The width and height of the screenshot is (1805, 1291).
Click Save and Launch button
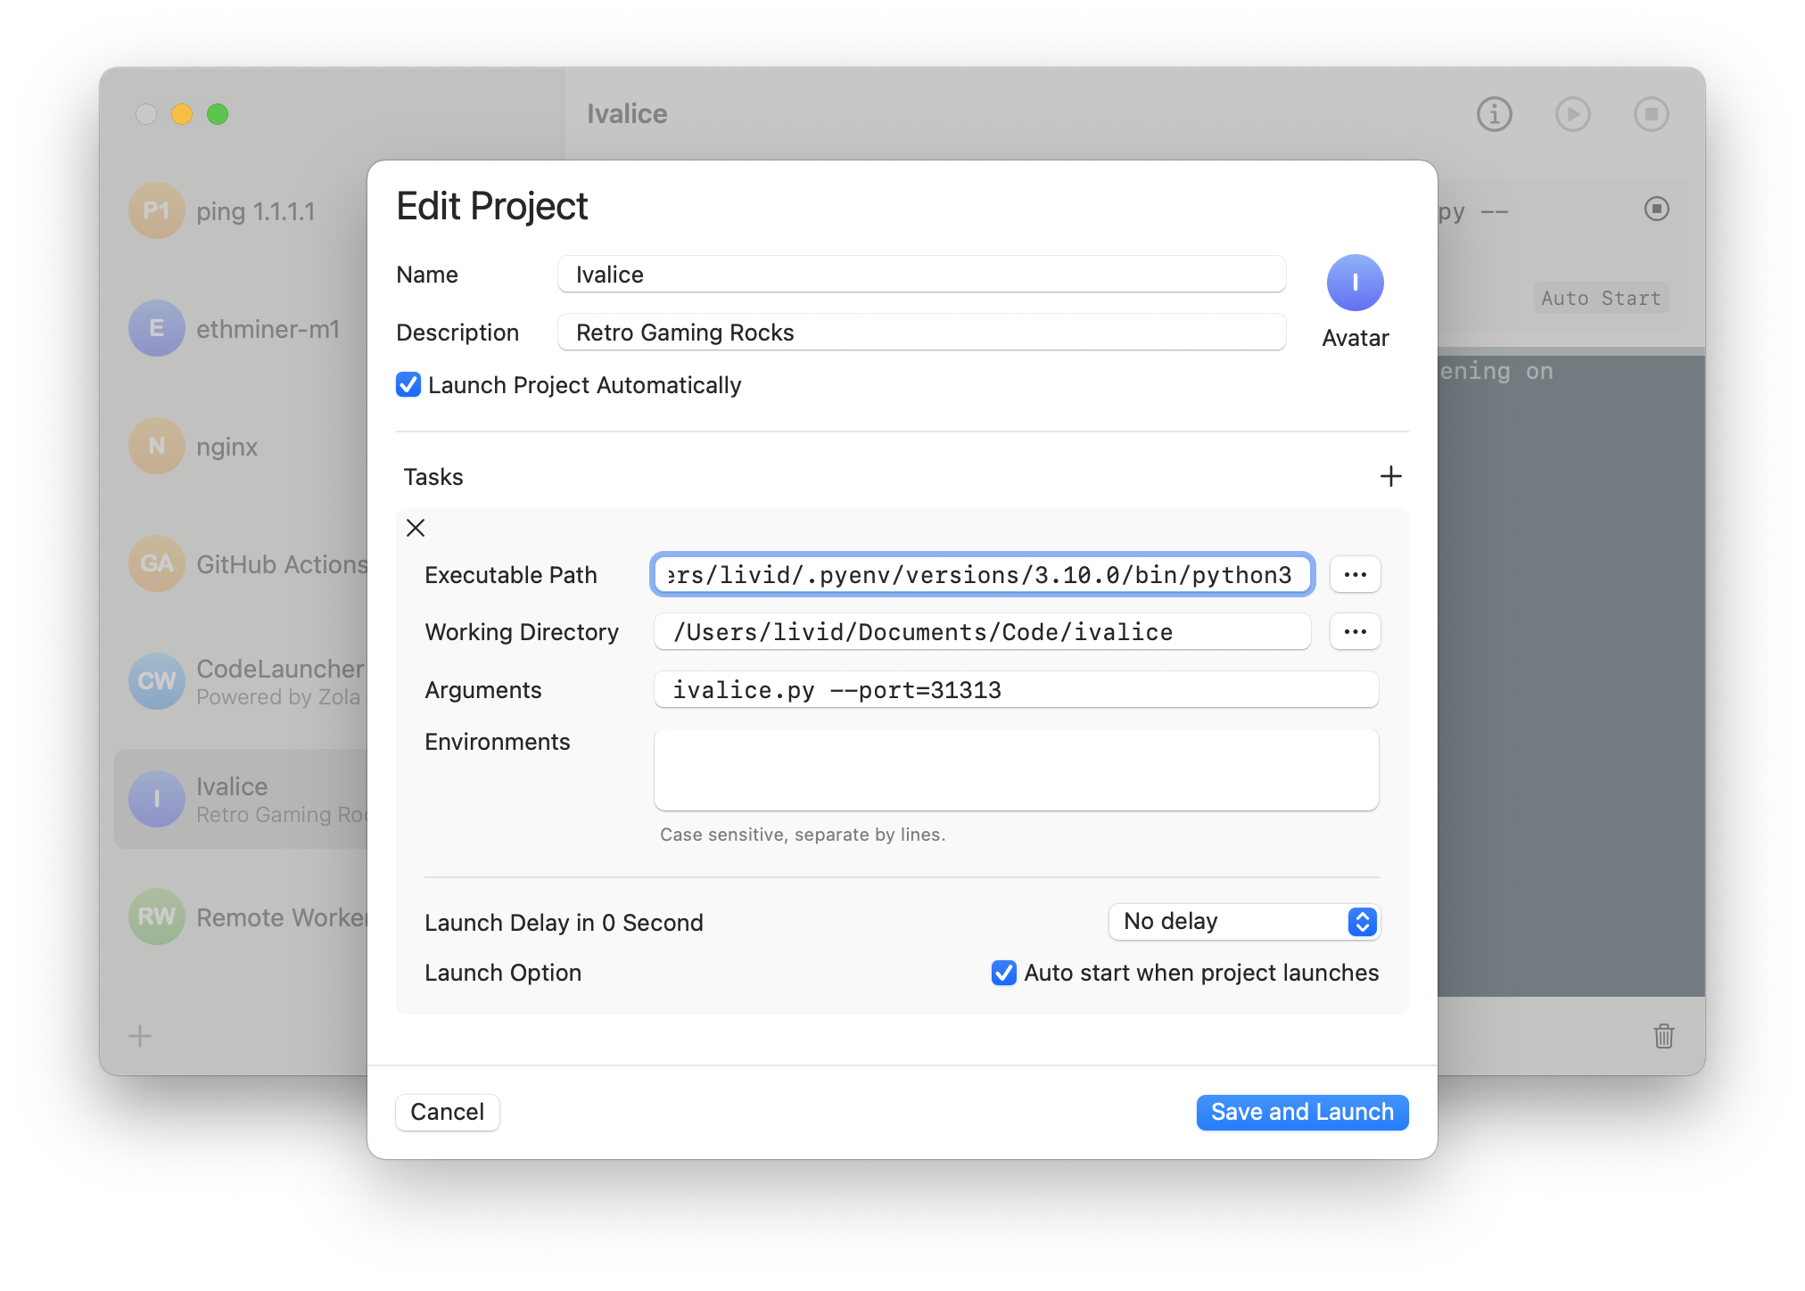tap(1302, 1112)
